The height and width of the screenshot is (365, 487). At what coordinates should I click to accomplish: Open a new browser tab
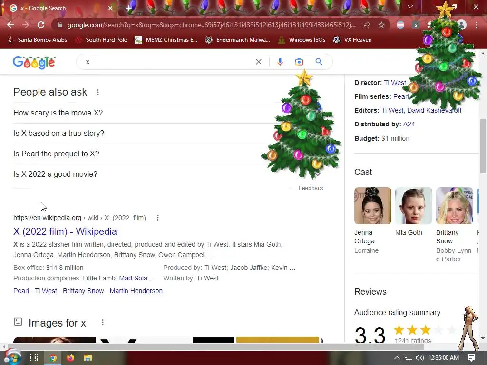click(x=128, y=8)
